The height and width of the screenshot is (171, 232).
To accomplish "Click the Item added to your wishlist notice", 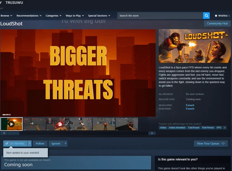I will (x=26, y=153).
